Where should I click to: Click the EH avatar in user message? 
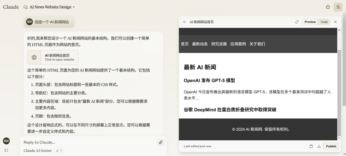click(29, 22)
